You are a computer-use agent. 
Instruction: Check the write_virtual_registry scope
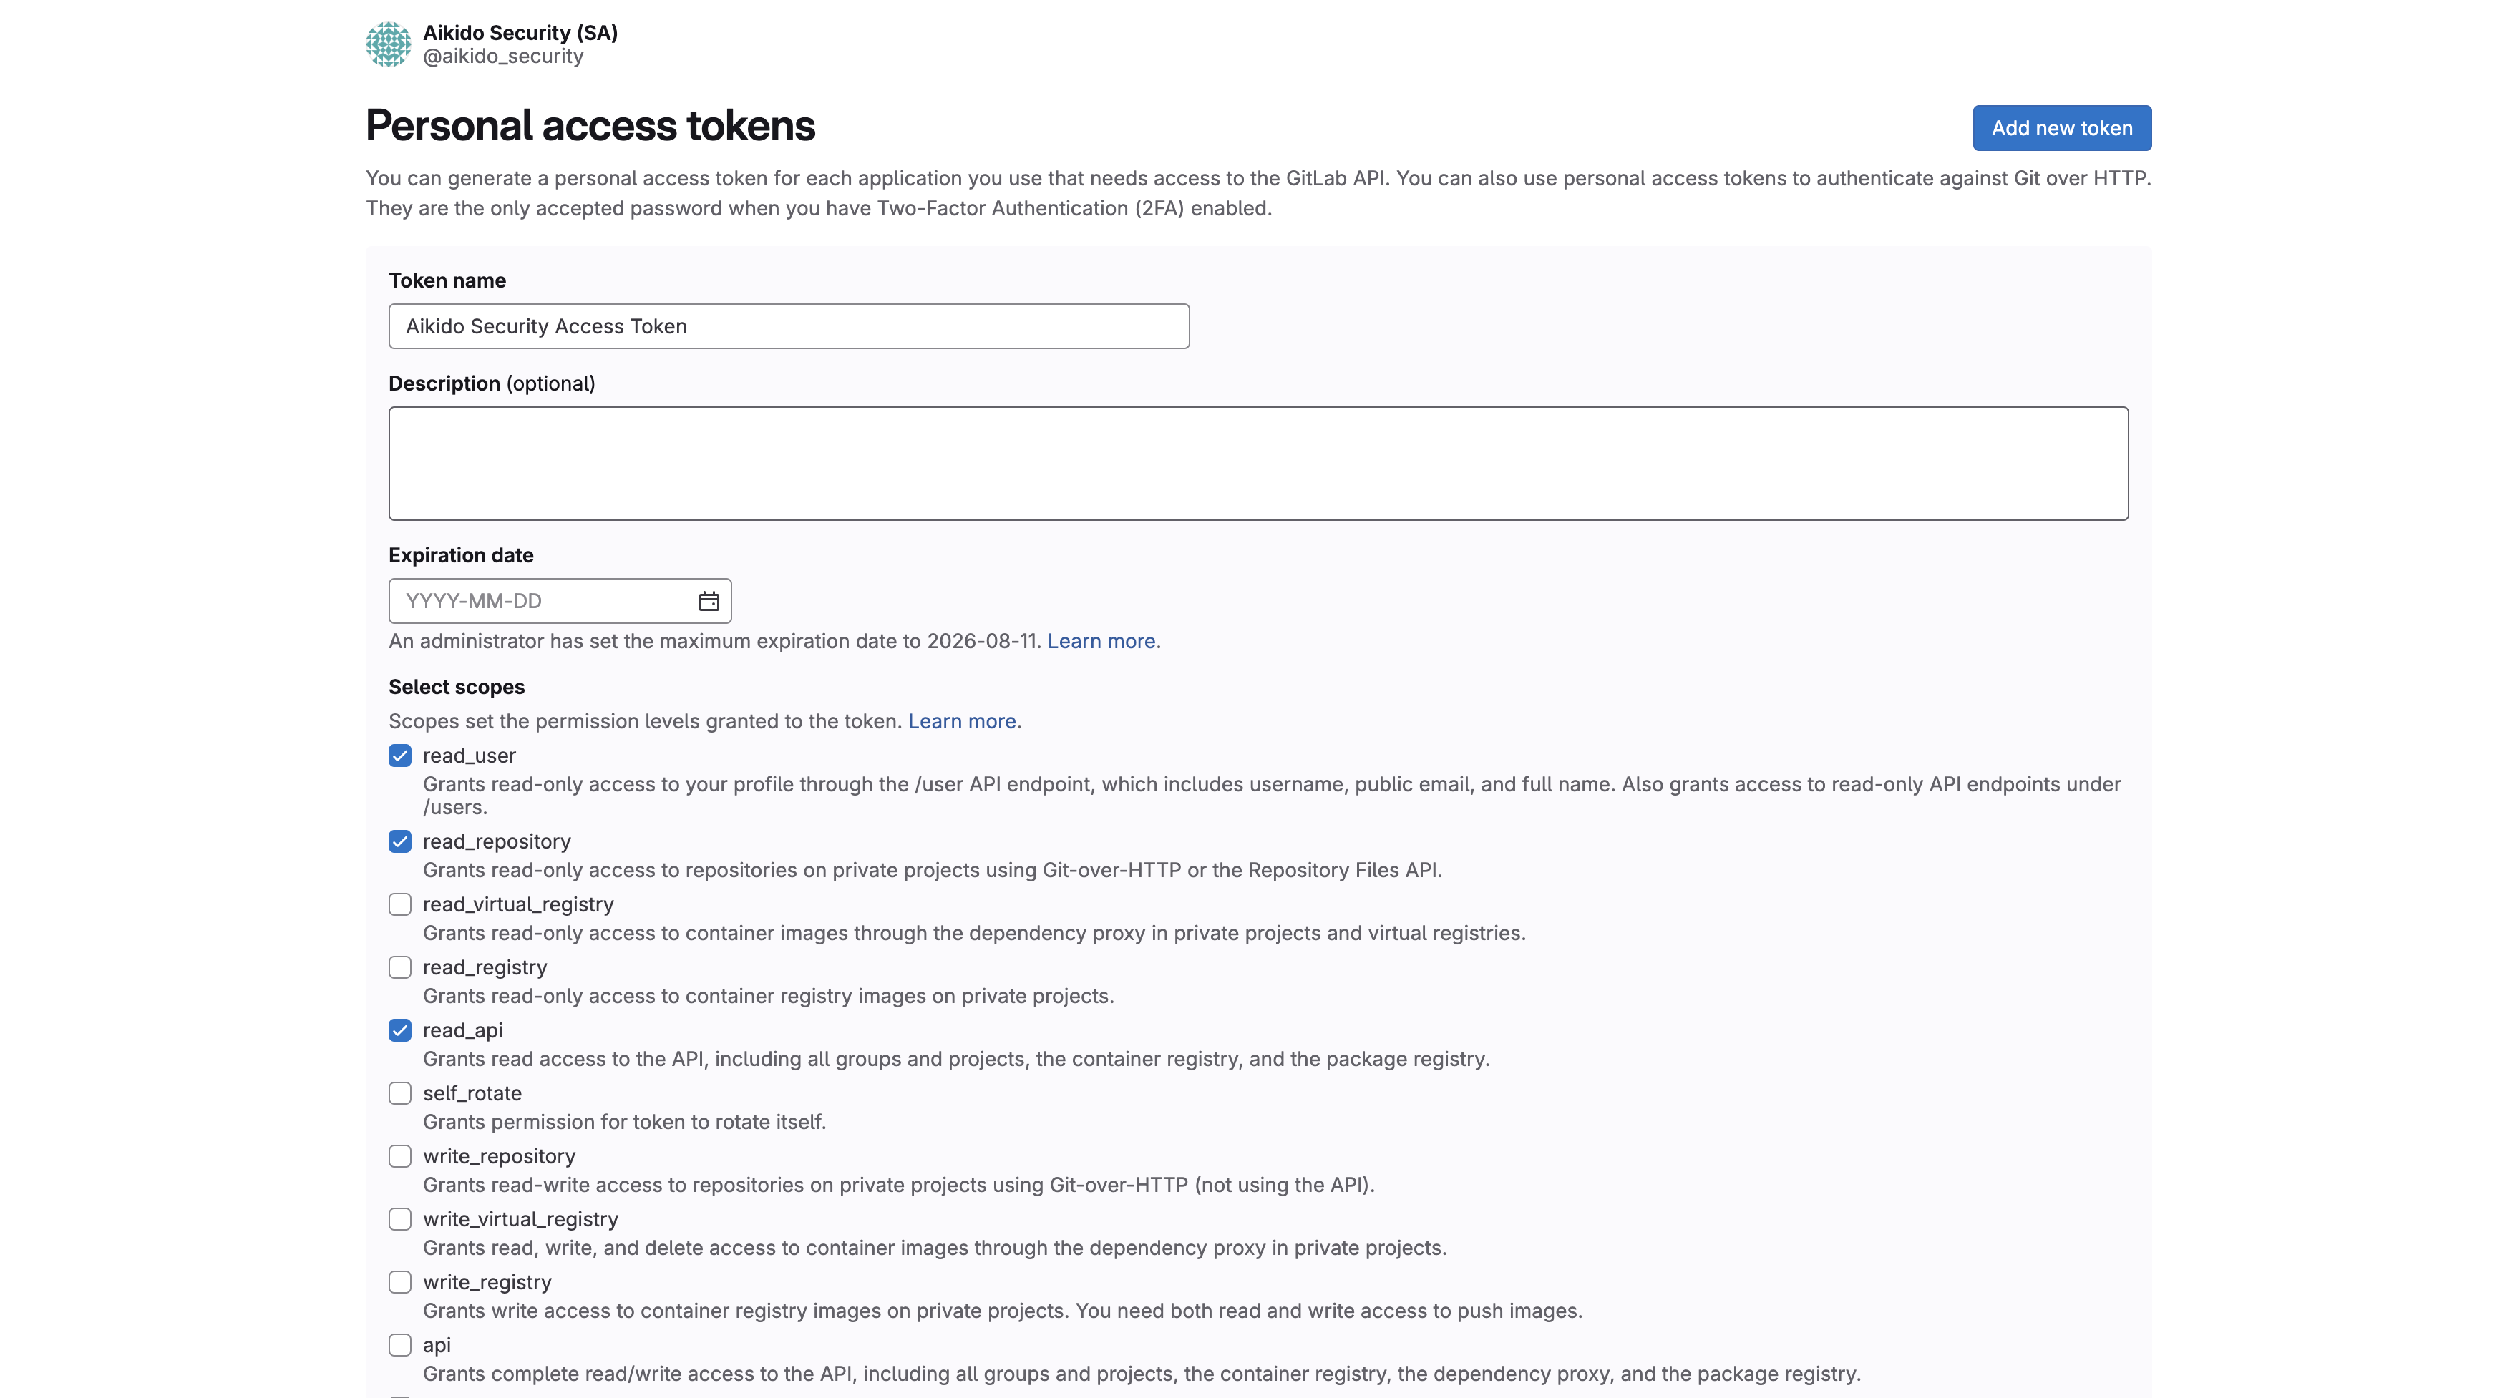pyautogui.click(x=400, y=1219)
